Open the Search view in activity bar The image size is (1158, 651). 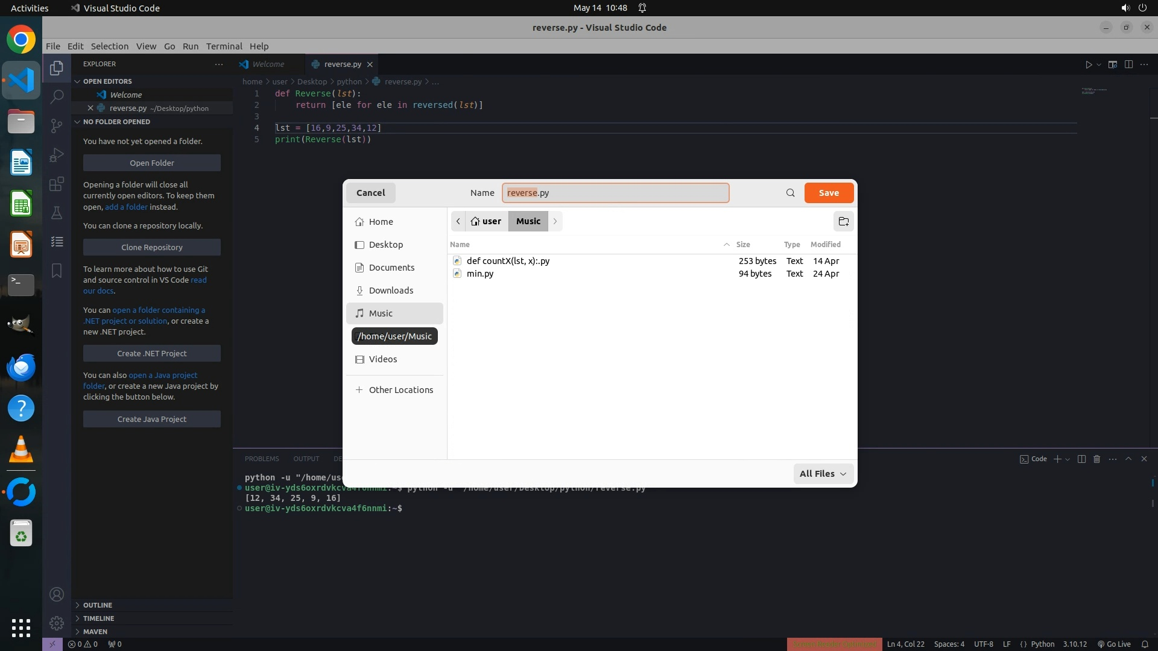tap(57, 96)
